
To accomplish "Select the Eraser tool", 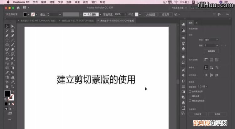I will click(13, 49).
